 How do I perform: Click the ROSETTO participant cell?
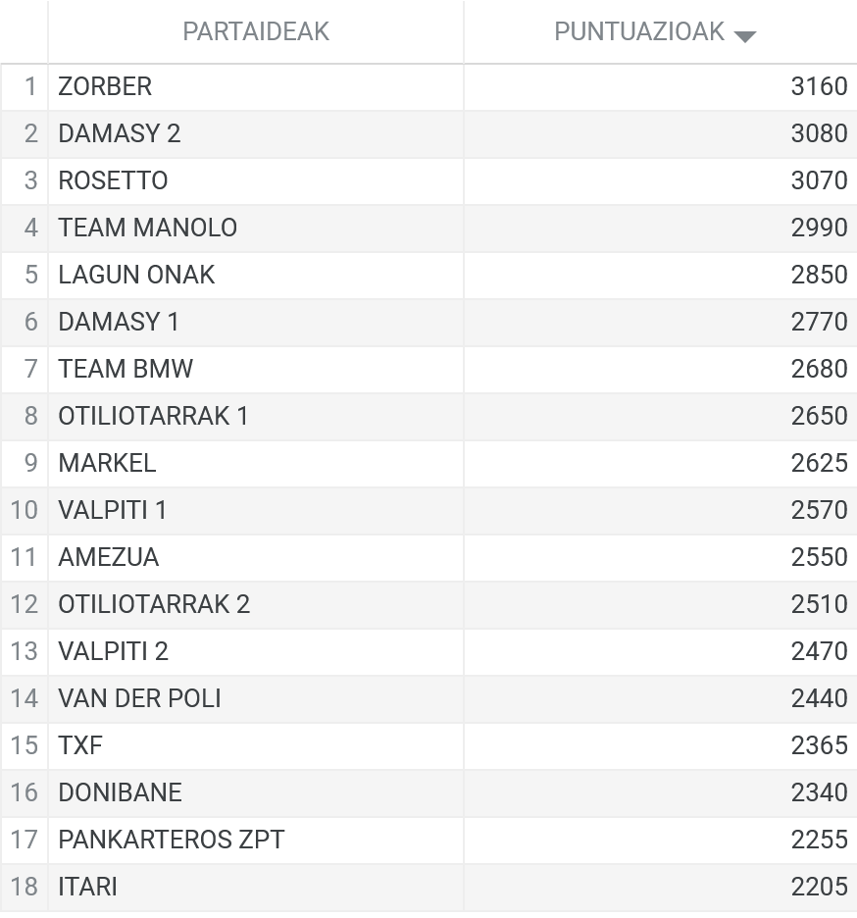tap(256, 180)
